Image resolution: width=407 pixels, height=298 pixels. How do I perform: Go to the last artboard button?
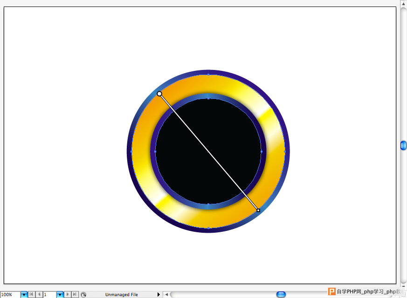[75, 294]
